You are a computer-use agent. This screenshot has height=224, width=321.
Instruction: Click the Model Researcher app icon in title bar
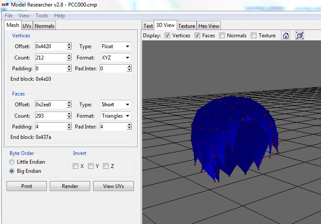point(5,4)
